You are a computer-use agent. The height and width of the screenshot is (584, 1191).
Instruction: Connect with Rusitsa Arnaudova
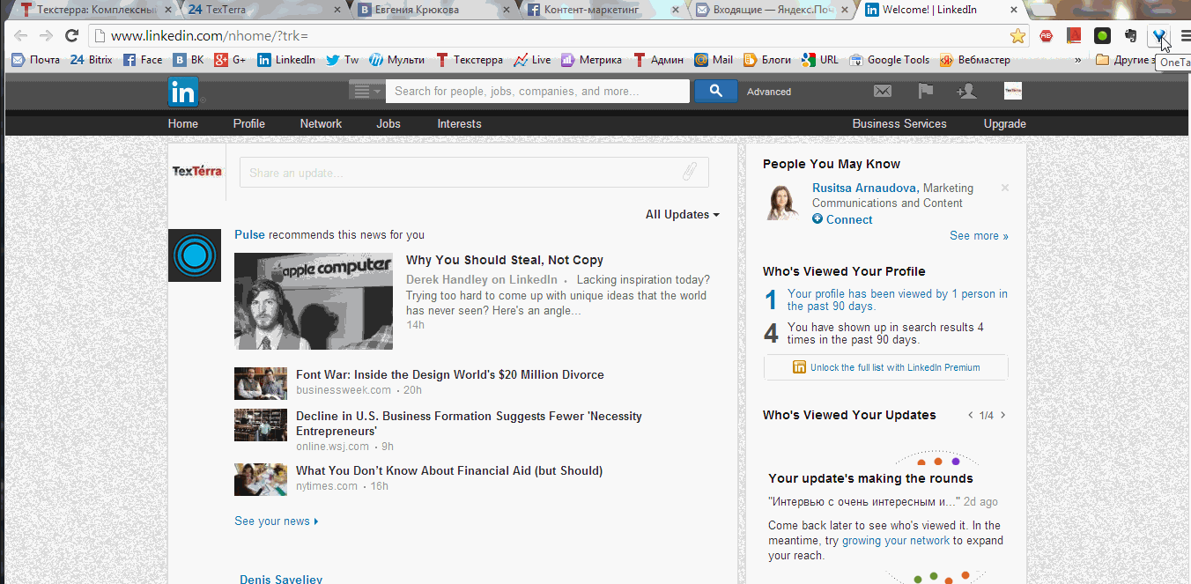843,219
